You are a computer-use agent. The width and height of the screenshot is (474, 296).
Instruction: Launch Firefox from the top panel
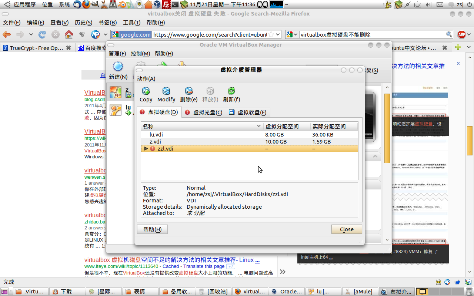click(x=86, y=4)
